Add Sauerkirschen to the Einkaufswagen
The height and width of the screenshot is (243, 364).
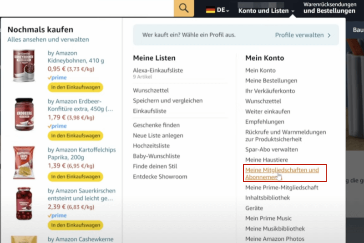(x=76, y=225)
